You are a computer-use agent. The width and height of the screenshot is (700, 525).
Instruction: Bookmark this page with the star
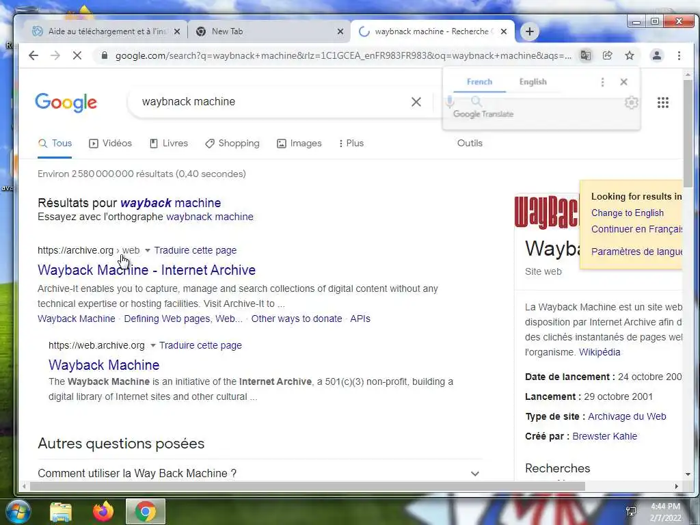click(630, 55)
